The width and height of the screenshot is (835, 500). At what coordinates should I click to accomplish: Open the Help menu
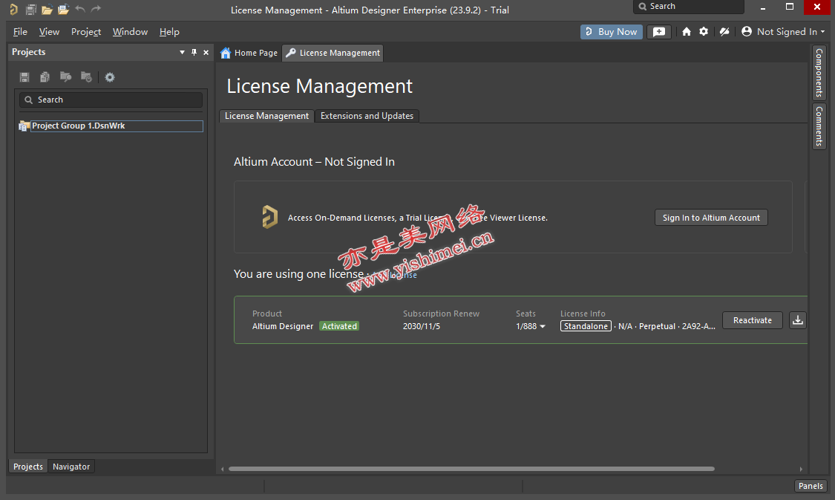point(169,32)
